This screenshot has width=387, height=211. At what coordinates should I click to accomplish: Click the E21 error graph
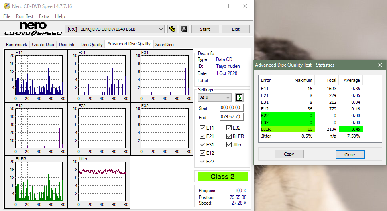pos(99,76)
